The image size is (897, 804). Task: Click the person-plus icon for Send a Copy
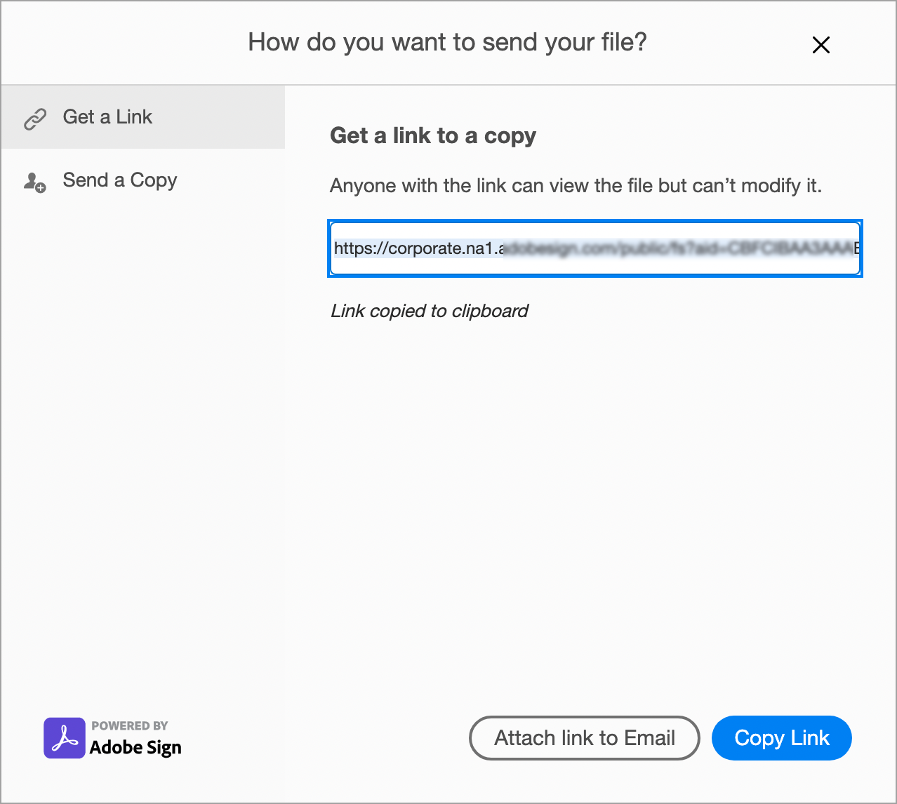pos(35,182)
